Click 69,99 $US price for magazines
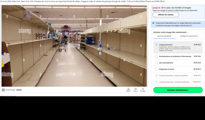Viewport: 205px width, 120px height. coord(197,69)
